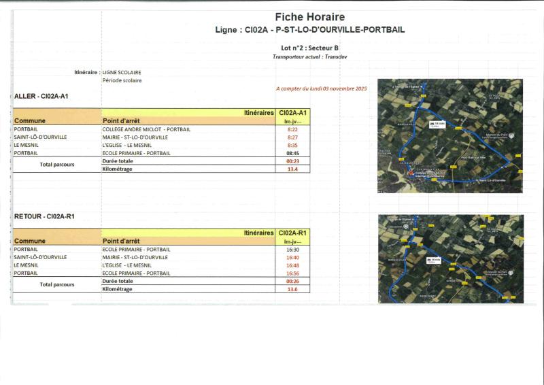Click the Point d'arrêt header in RETOUR table
Image resolution: width=544 pixels, height=385 pixels.
point(123,241)
